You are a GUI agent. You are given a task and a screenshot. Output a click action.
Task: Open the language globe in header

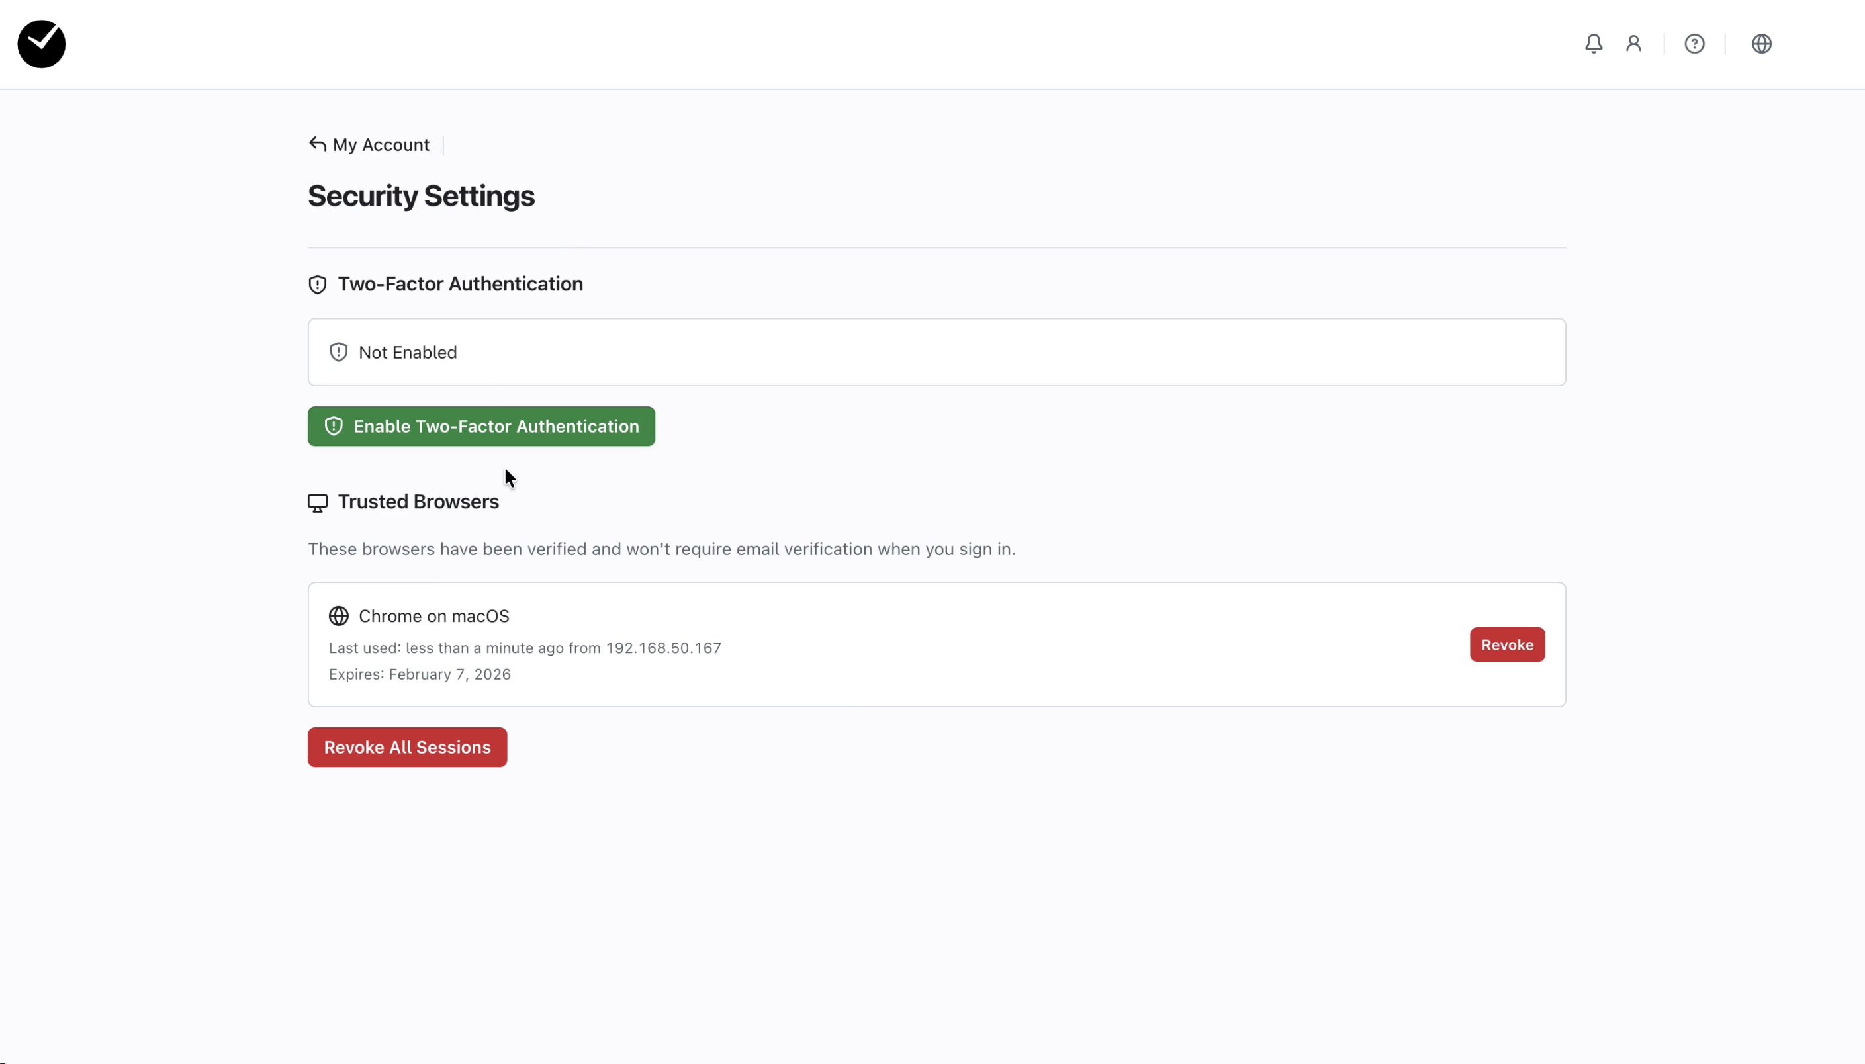[1761, 44]
